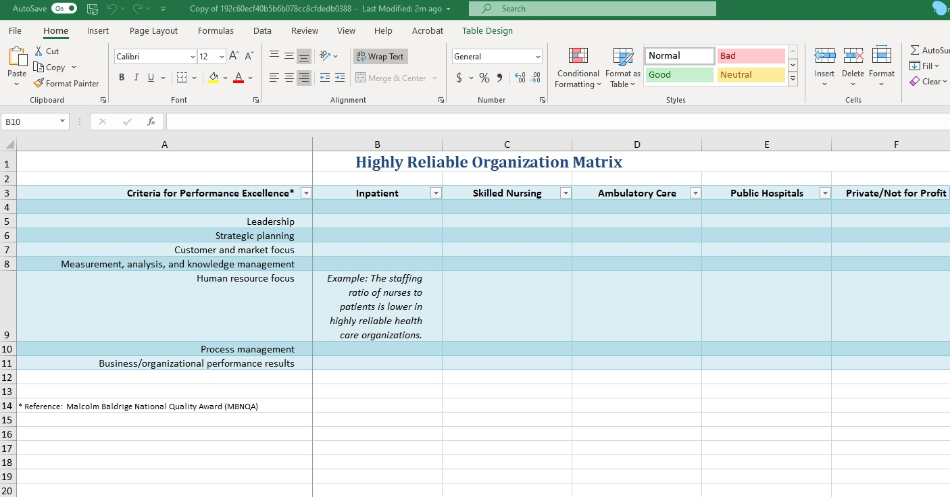Apply the yellow fill color
Viewport: 950px width, 497px height.
coord(214,78)
